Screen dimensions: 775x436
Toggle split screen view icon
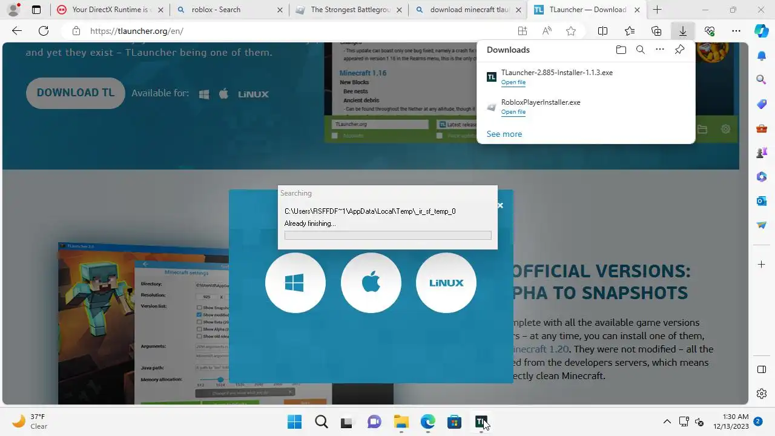(x=602, y=31)
